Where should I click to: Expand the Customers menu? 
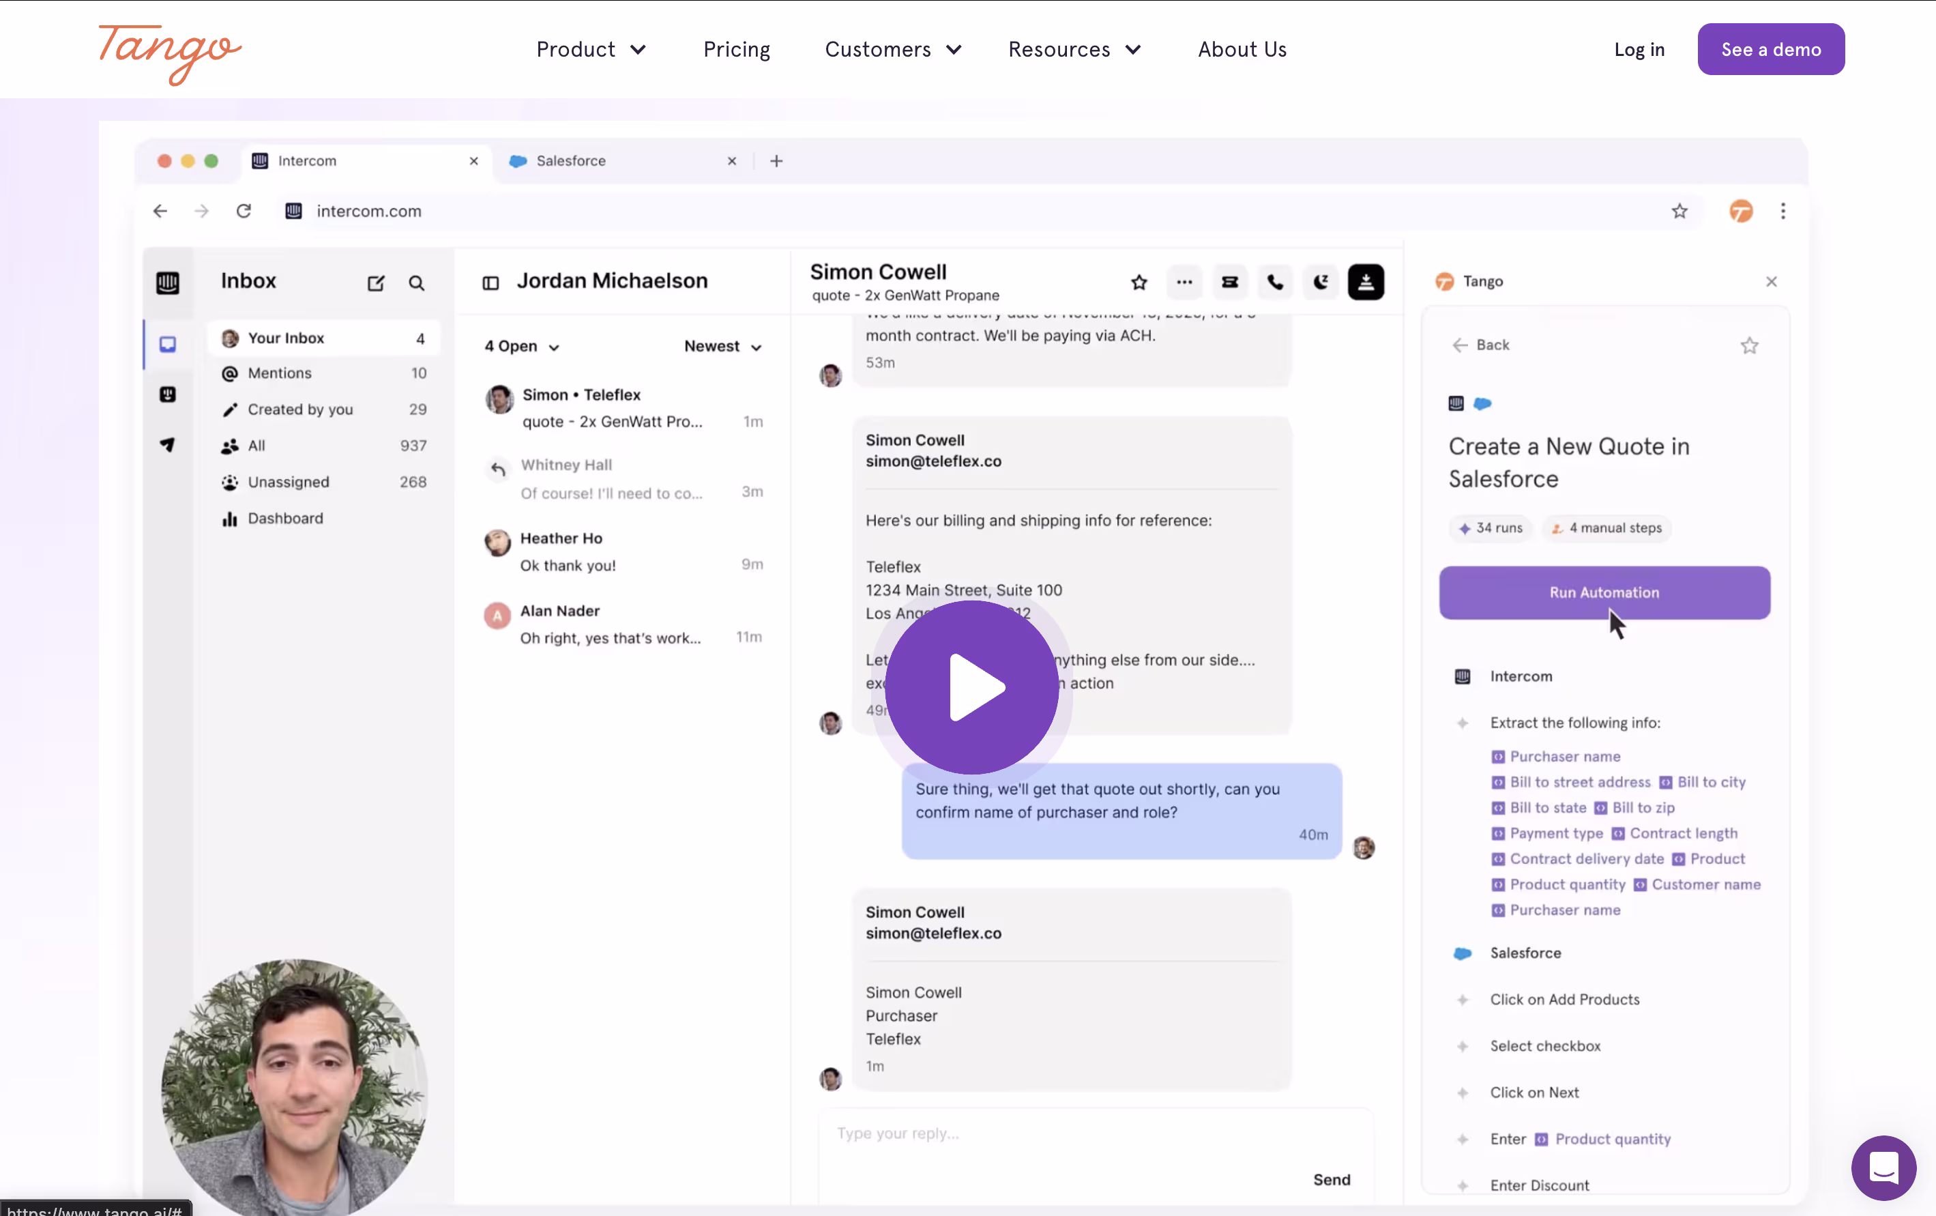coord(892,50)
